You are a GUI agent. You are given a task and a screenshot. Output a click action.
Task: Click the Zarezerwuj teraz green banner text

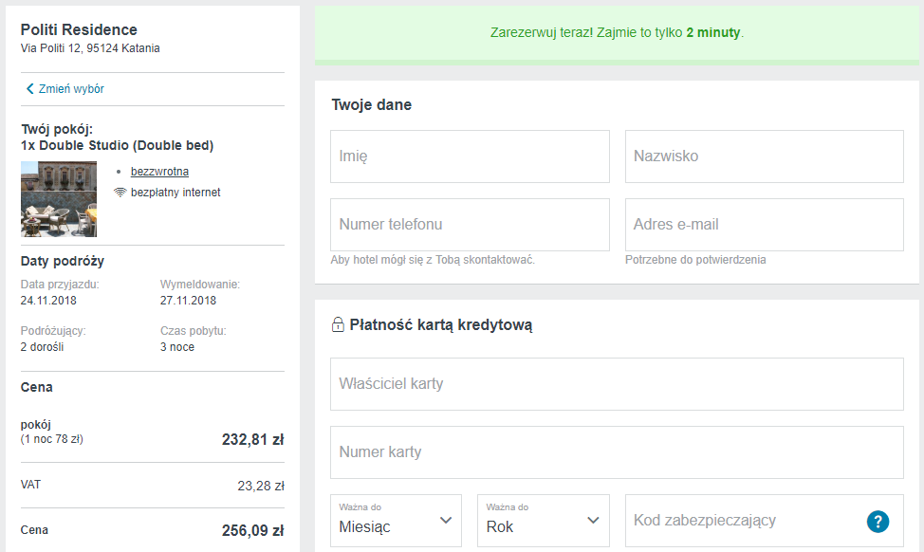(617, 33)
